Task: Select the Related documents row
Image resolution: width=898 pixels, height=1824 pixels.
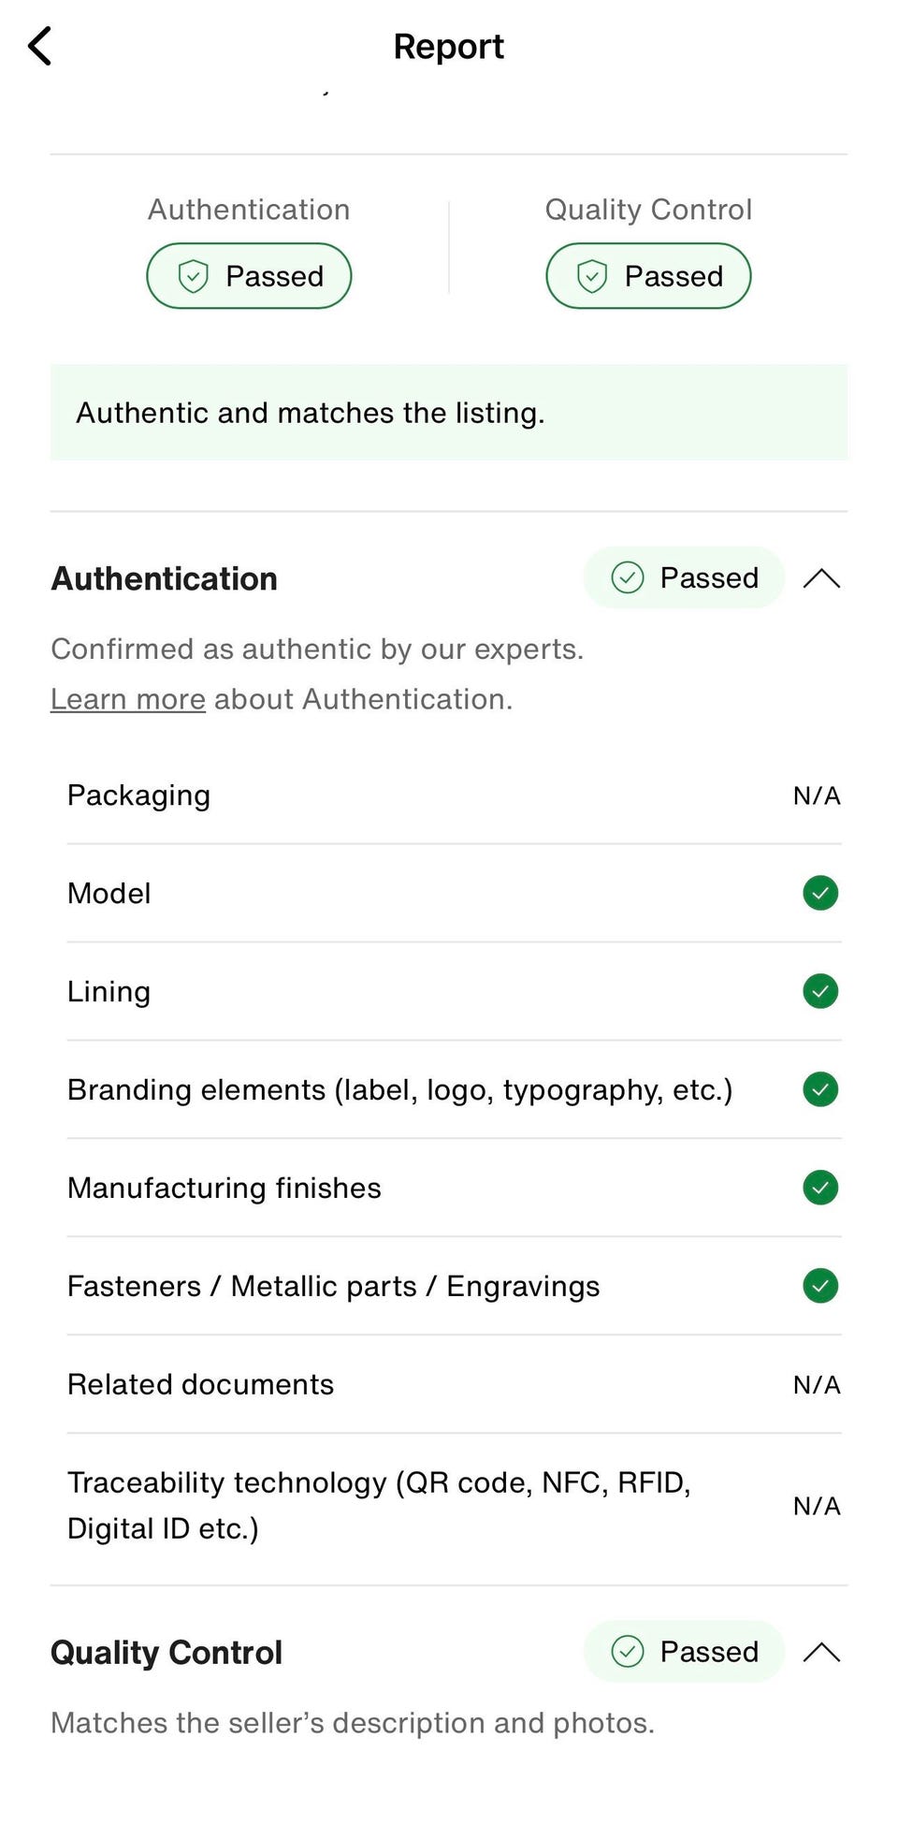Action: [x=454, y=1384]
